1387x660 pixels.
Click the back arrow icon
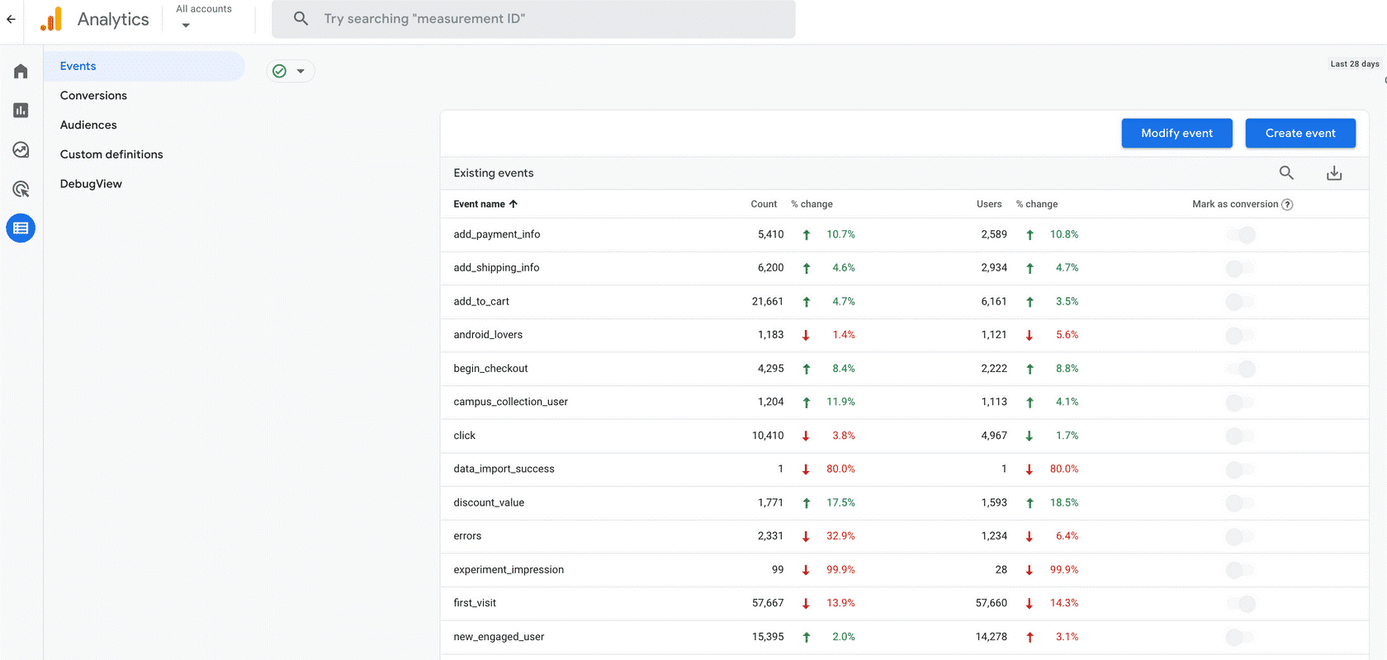point(11,19)
